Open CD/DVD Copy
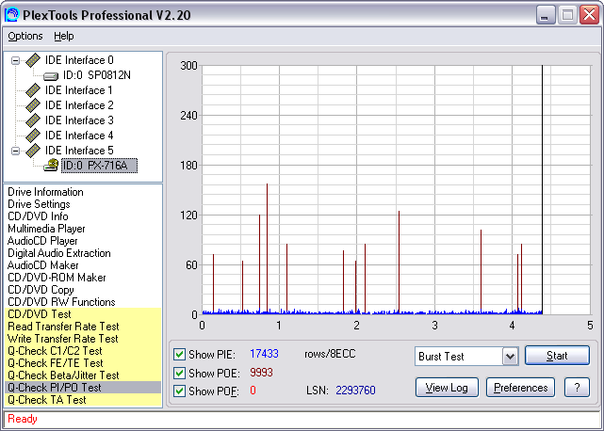This screenshot has height=431, width=604. click(x=41, y=290)
